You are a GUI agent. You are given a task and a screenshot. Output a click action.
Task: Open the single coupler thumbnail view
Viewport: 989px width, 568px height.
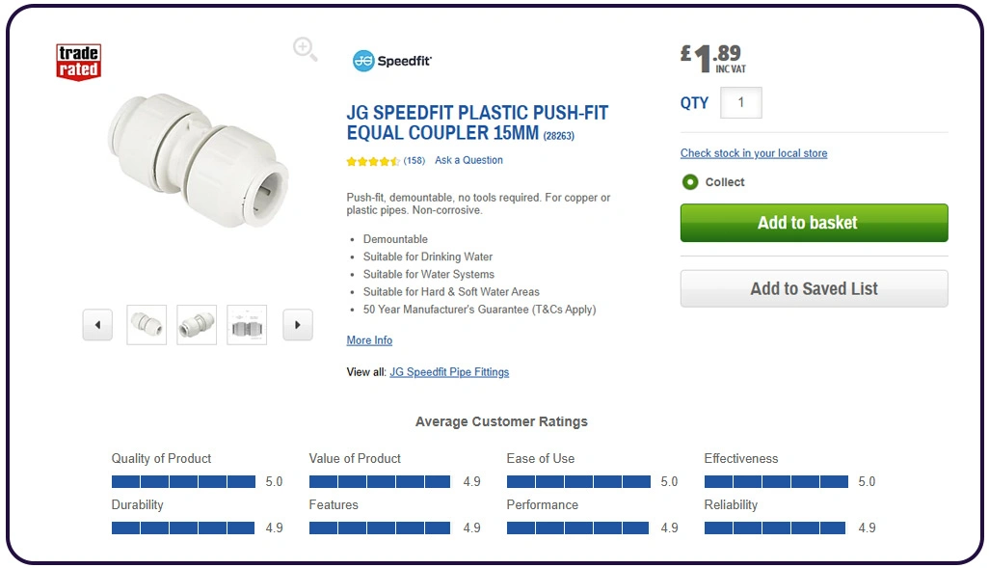click(x=147, y=324)
